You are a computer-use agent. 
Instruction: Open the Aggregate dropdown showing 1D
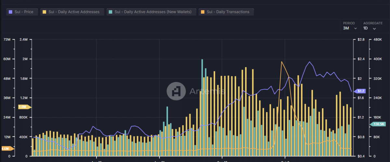(x=370, y=28)
